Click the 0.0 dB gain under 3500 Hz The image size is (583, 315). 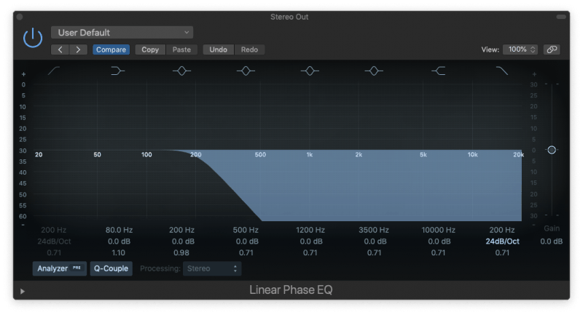[375, 242]
